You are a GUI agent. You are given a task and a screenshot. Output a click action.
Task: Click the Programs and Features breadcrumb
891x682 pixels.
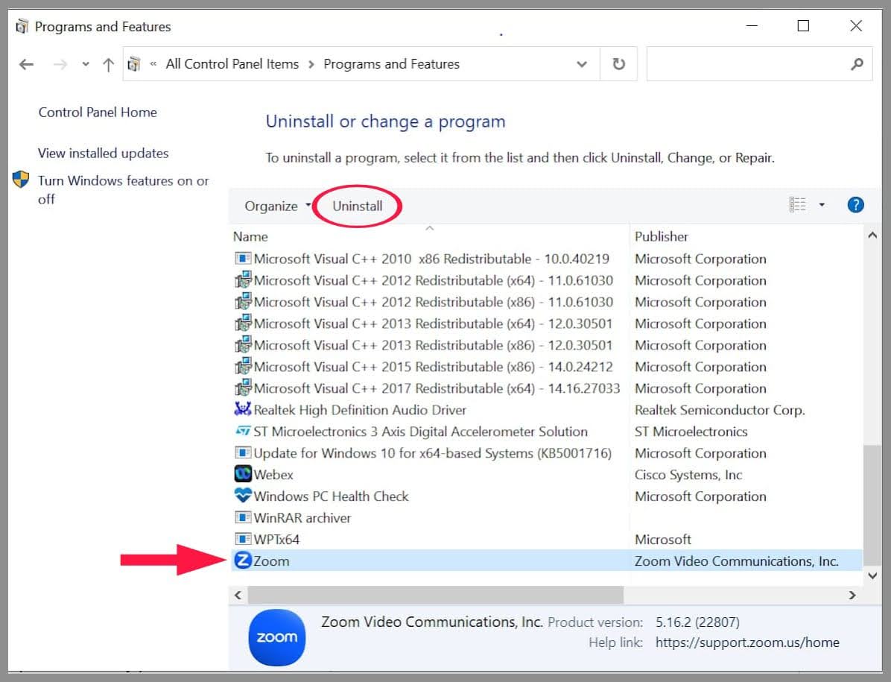click(392, 64)
